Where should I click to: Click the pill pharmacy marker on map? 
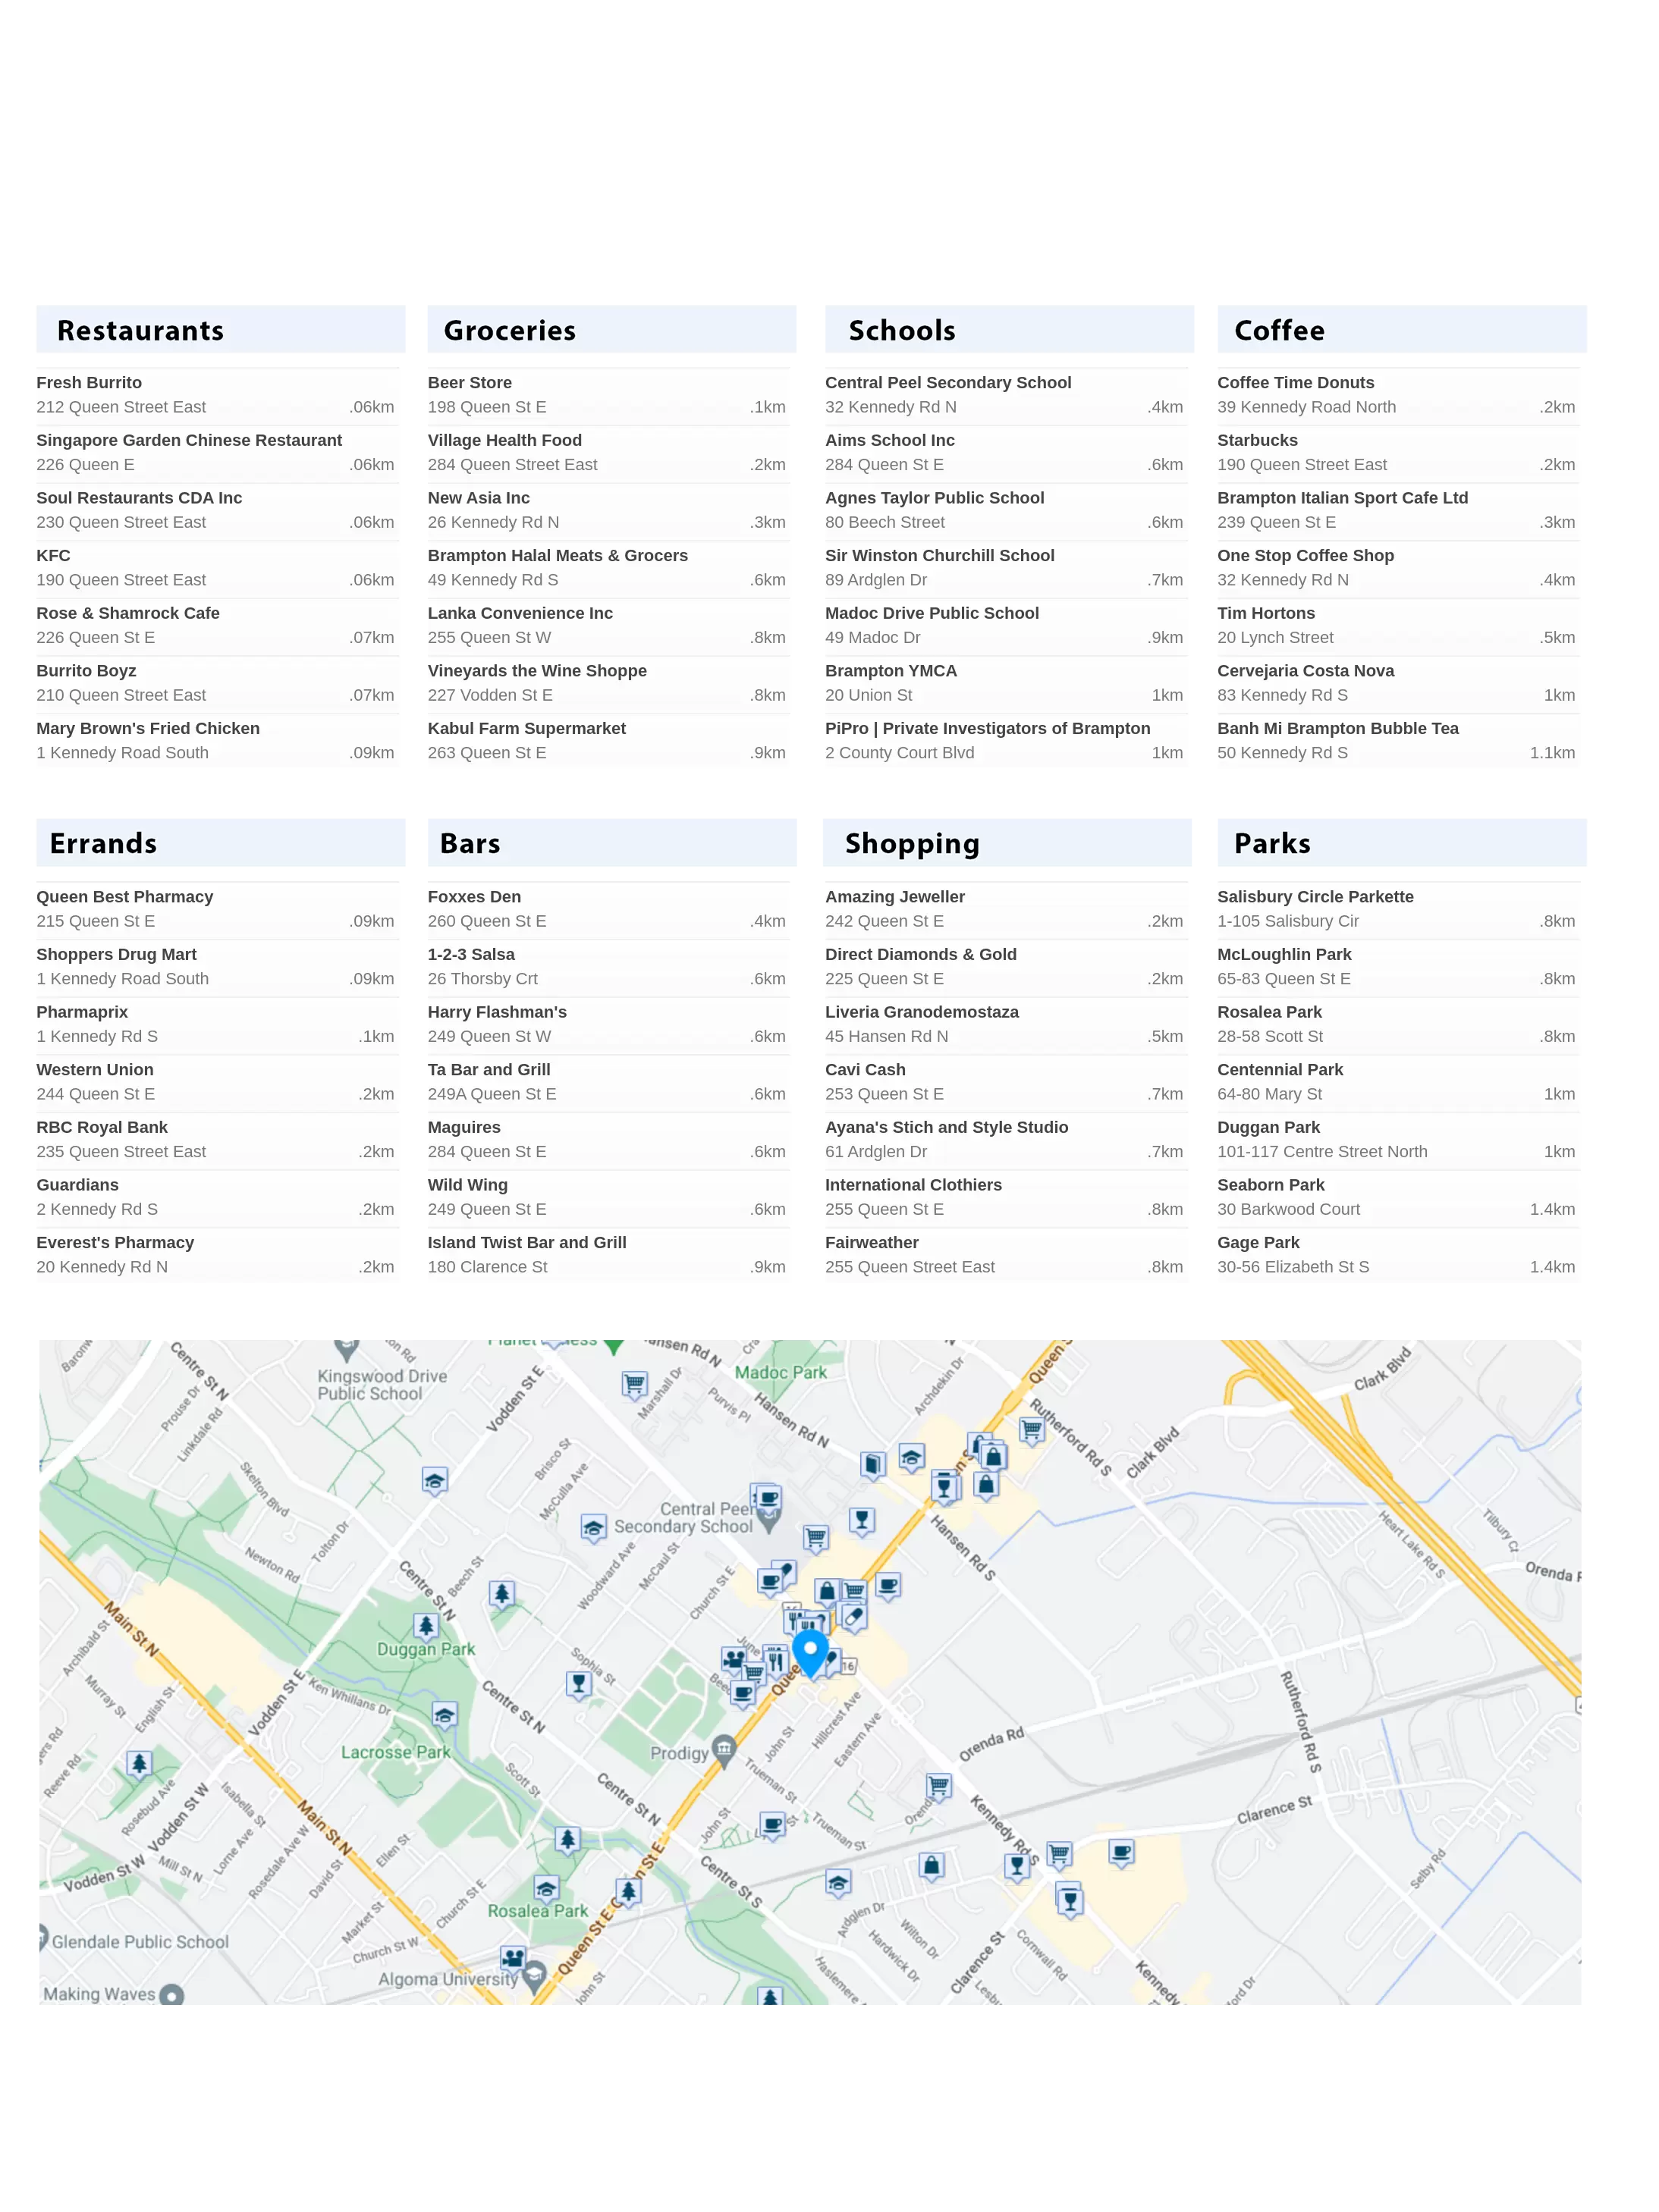[853, 1616]
